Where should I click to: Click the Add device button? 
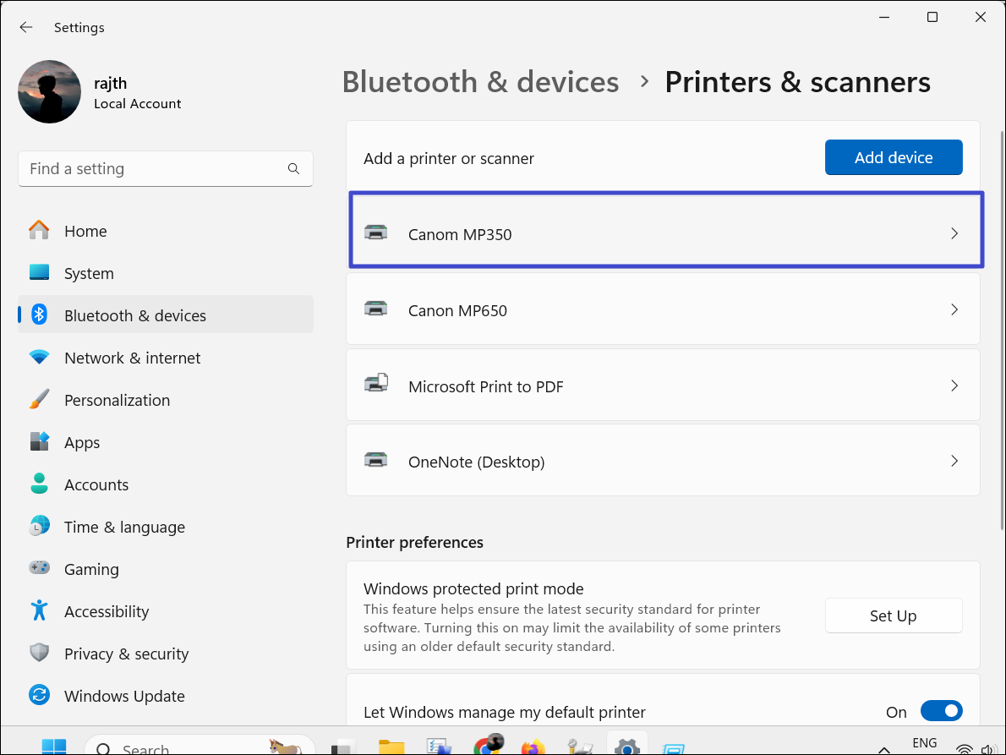coord(893,157)
